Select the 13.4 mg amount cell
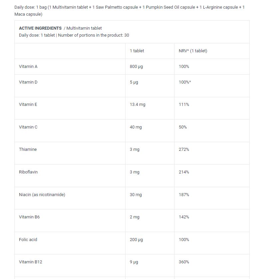The image size is (259, 279). (137, 105)
